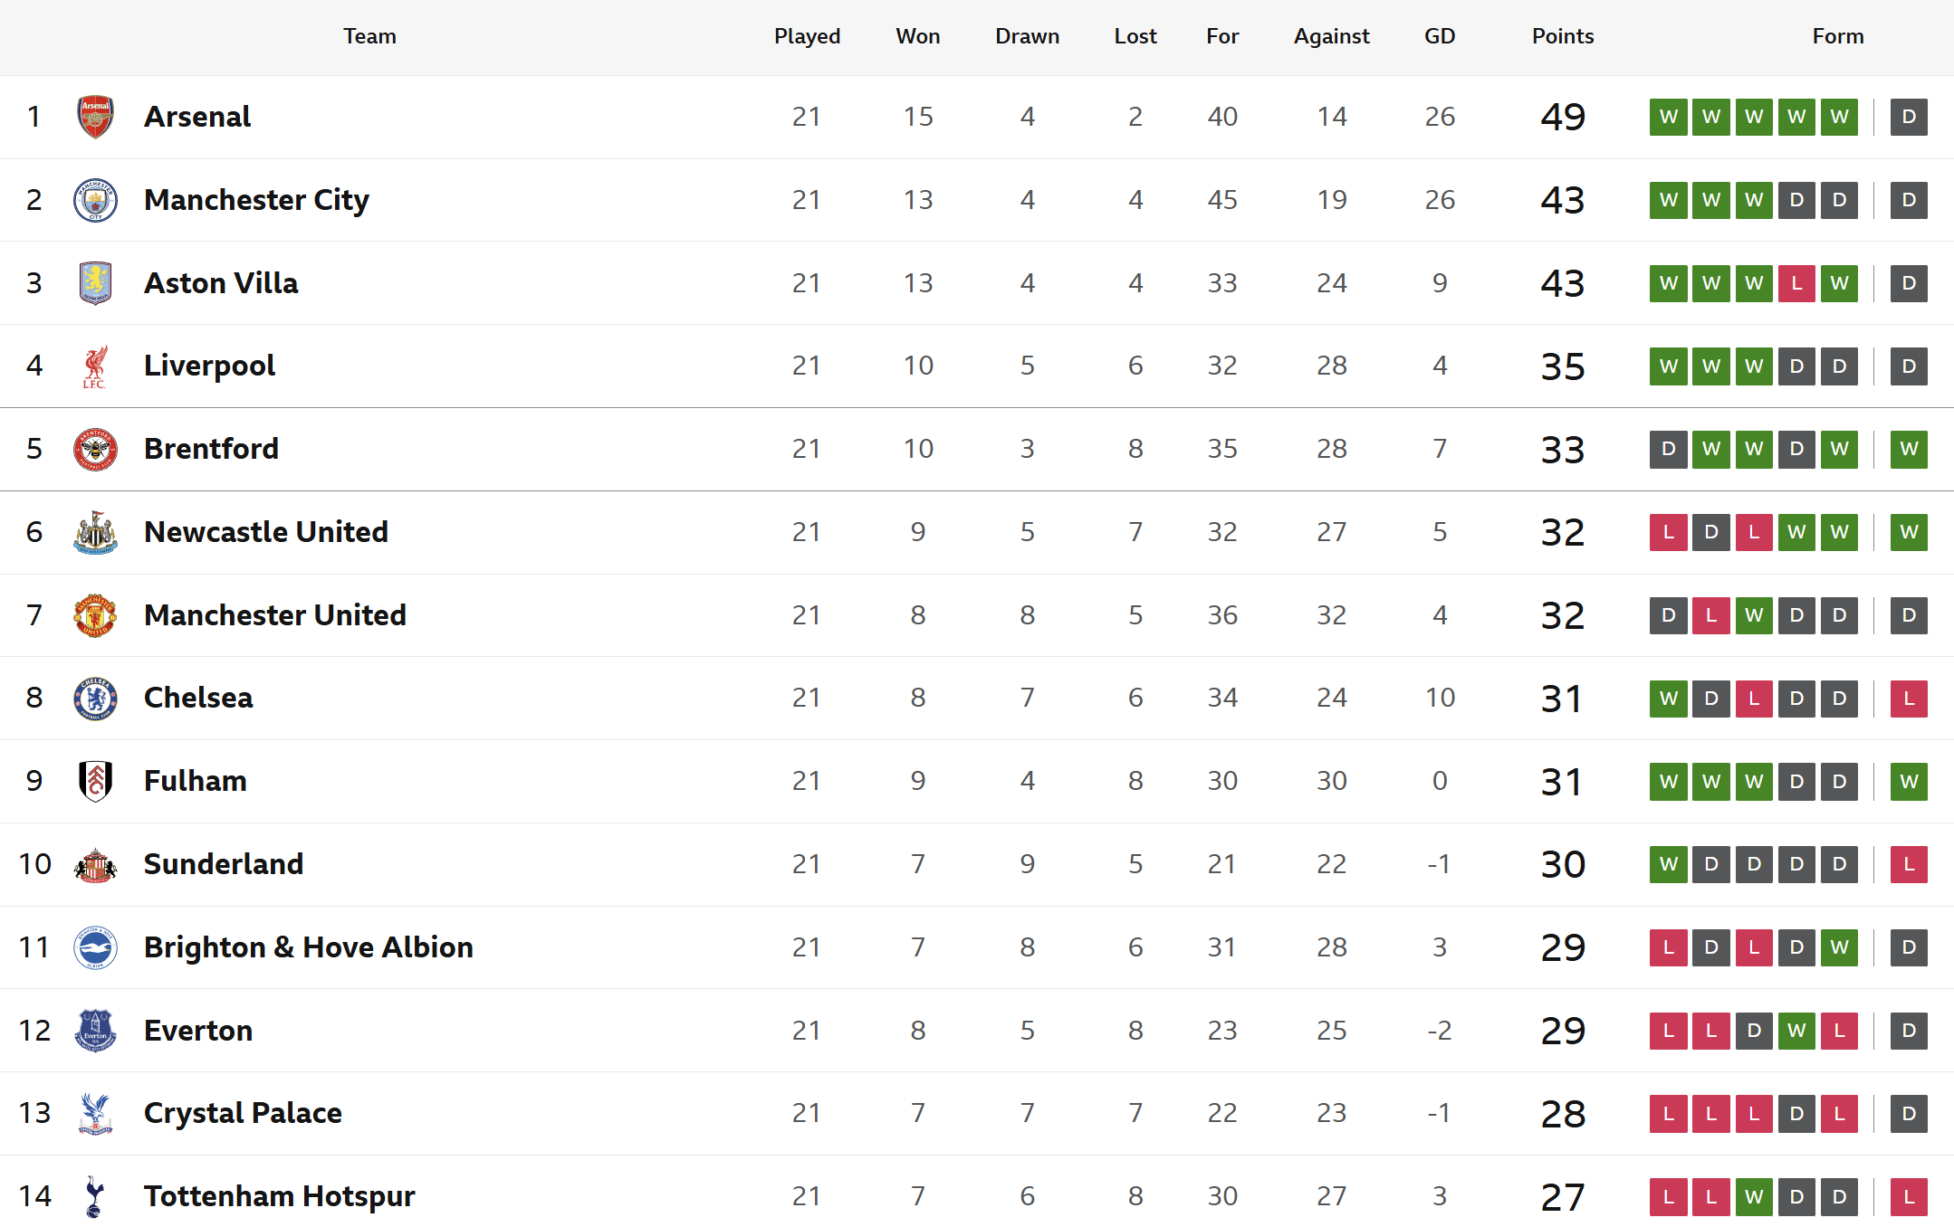The image size is (1954, 1227).
Task: Click the Chelsea club badge
Action: 95,699
